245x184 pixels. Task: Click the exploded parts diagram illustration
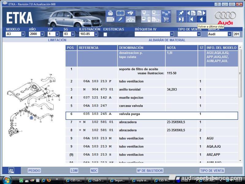pos(34,105)
